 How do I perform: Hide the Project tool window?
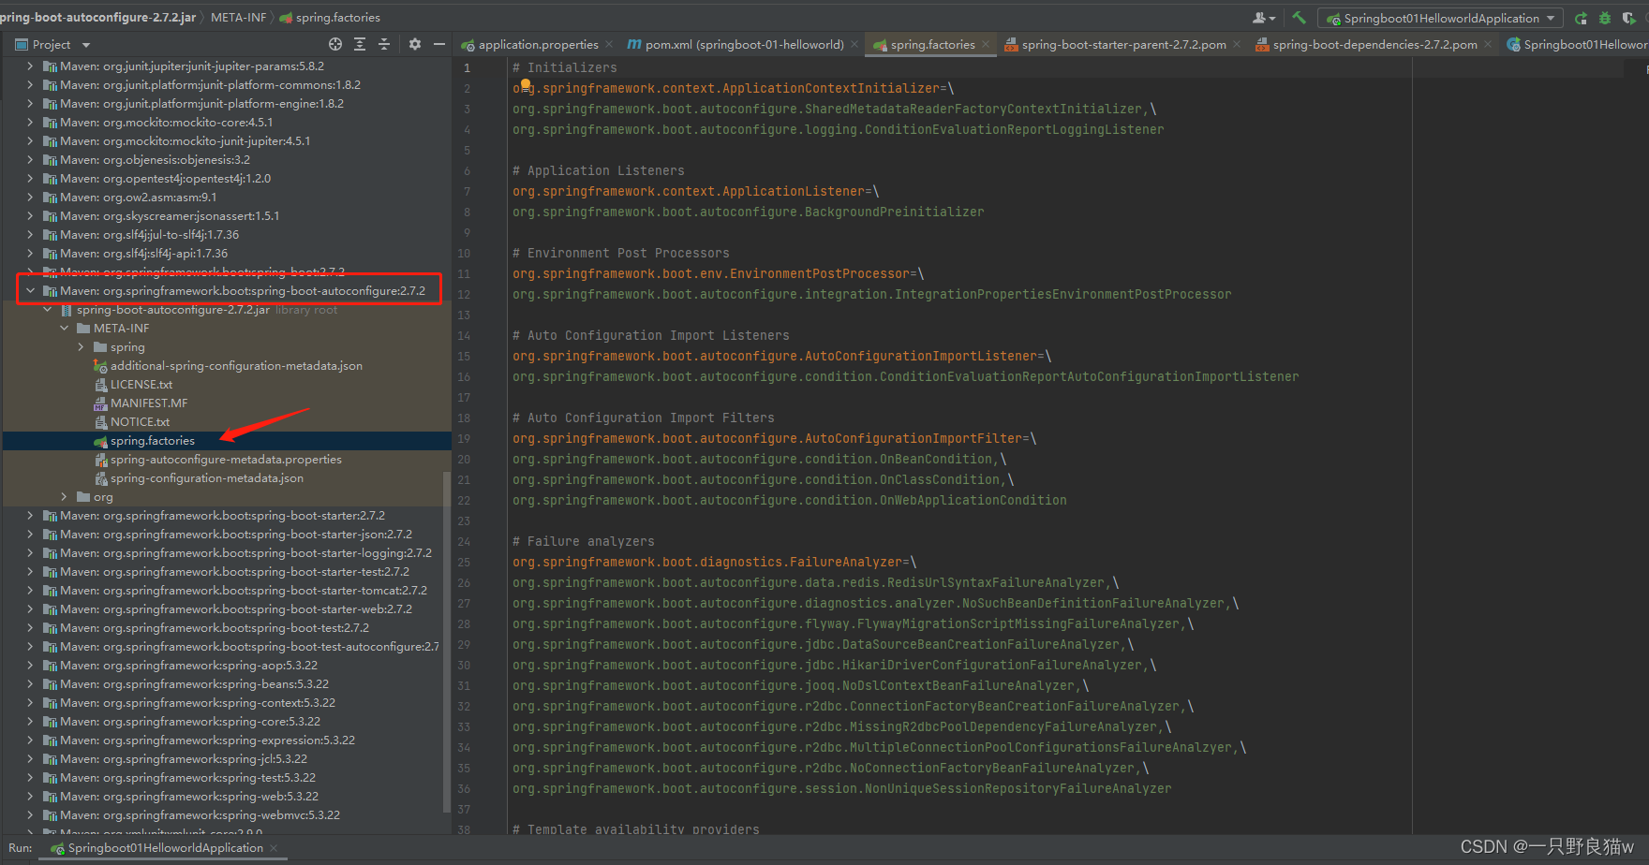438,44
